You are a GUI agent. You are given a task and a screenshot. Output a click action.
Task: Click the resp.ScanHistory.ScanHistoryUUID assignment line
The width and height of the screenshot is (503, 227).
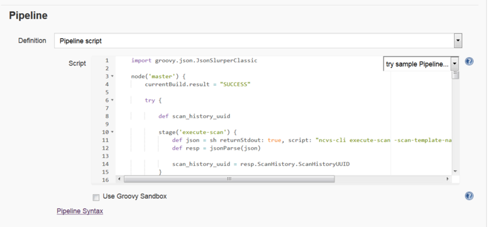(x=261, y=164)
